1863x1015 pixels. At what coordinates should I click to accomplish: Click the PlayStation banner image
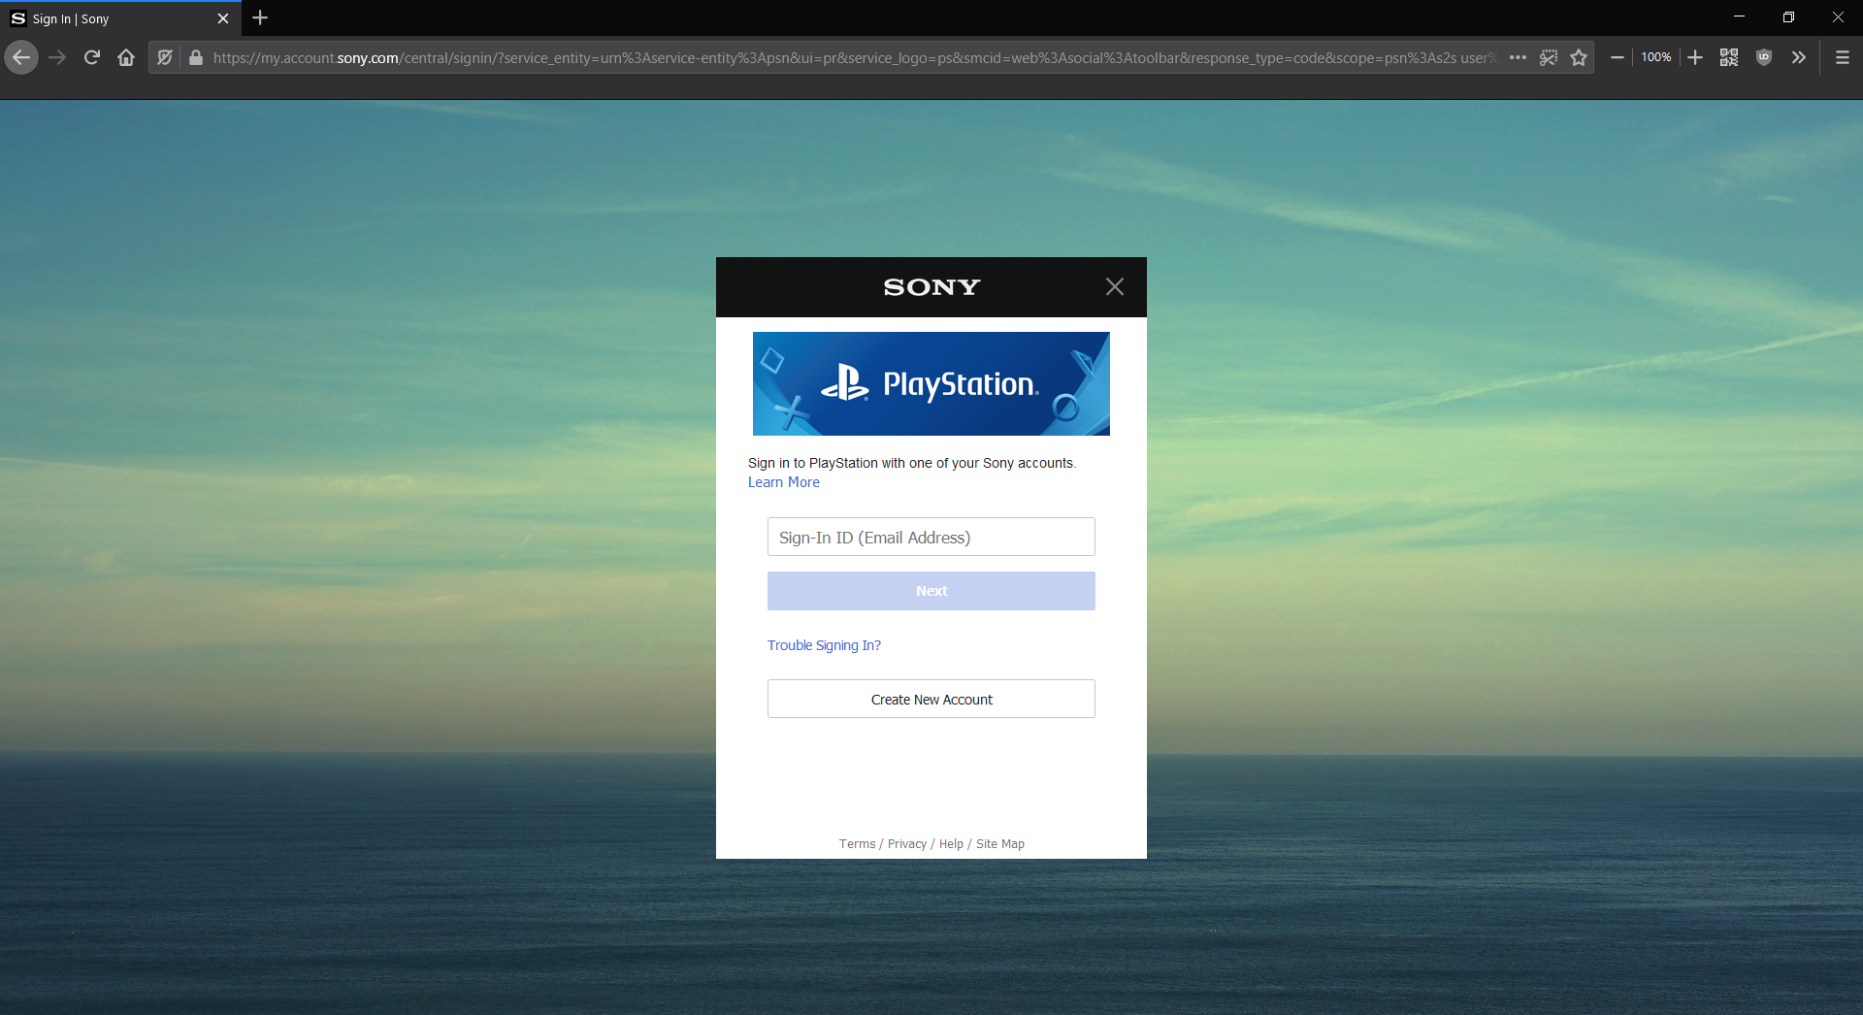tap(931, 383)
